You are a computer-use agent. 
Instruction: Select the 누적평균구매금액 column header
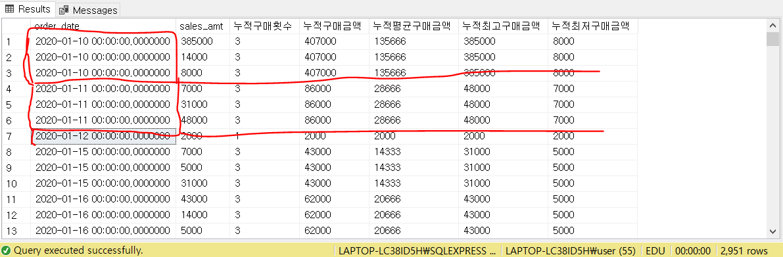(414, 26)
